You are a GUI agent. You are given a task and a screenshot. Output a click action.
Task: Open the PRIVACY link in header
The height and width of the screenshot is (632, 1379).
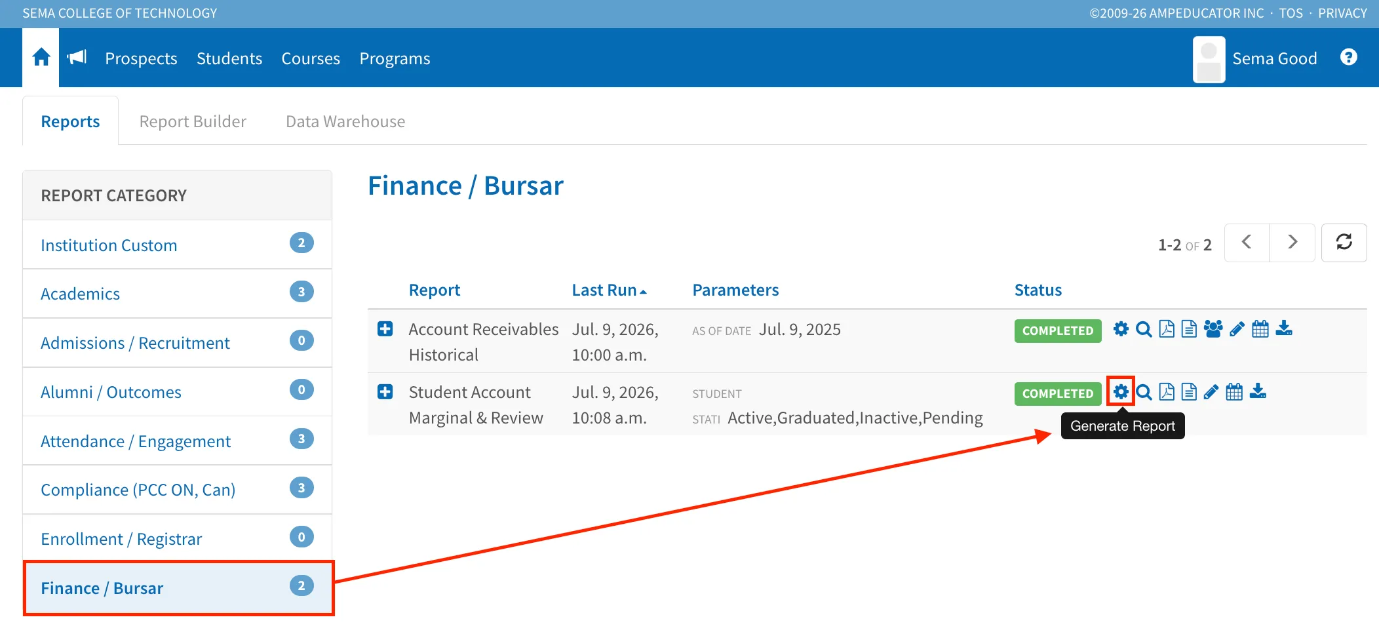[x=1342, y=13]
